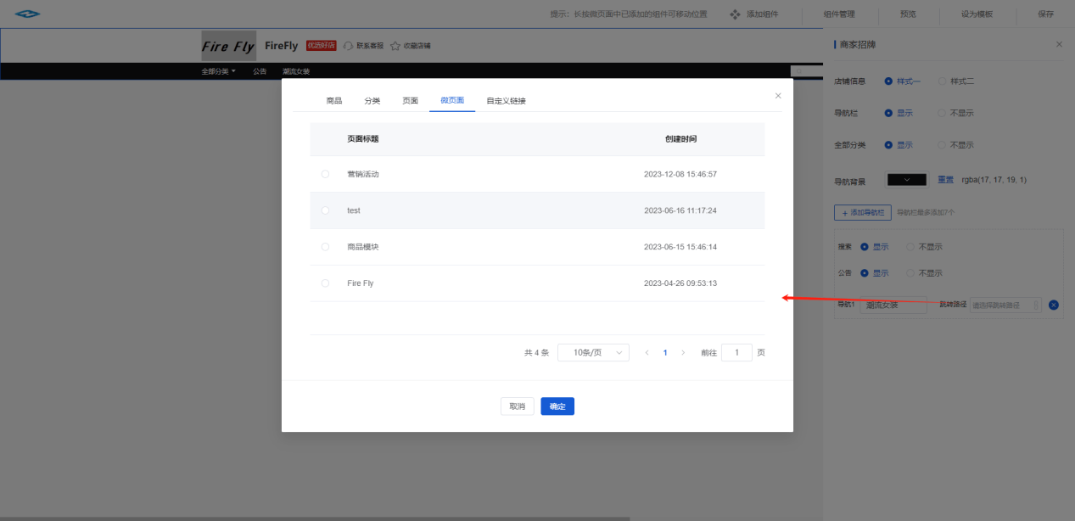This screenshot has width=1075, height=521.
Task: Open the 跳转路径 selector for 导航1
Action: coord(1005,305)
